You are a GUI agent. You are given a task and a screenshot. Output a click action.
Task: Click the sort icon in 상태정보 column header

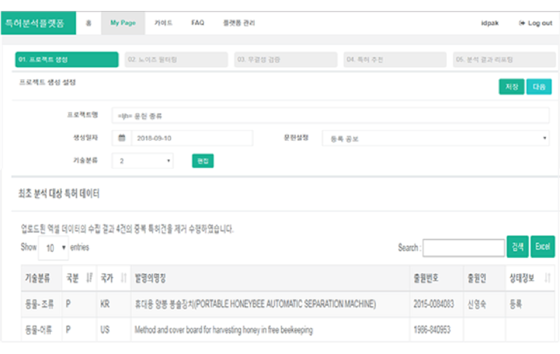point(547,278)
